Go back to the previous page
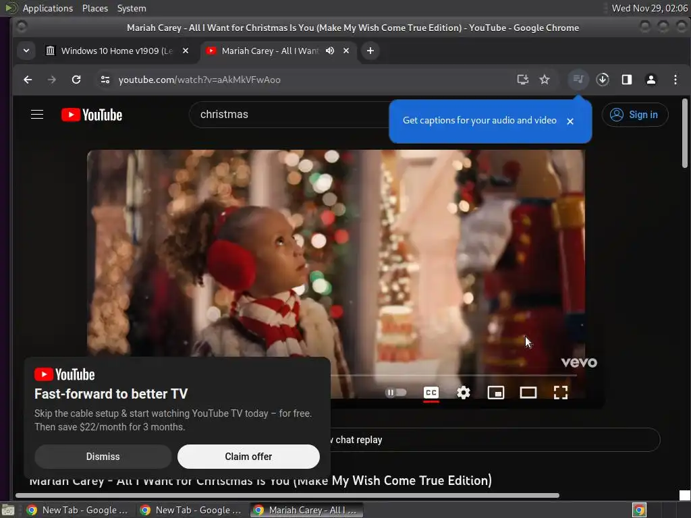This screenshot has width=691, height=518. tap(28, 80)
